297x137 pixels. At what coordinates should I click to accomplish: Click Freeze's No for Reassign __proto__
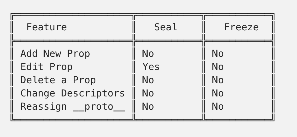pyautogui.click(x=218, y=106)
